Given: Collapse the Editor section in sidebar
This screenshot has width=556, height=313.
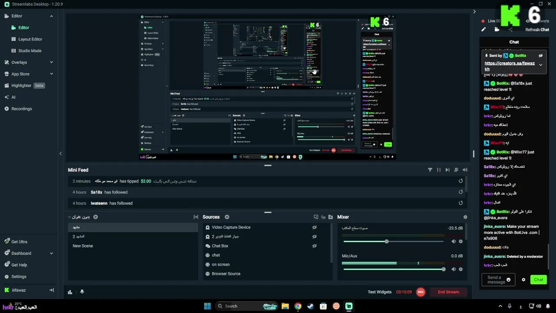Looking at the screenshot, I should pos(51,16).
